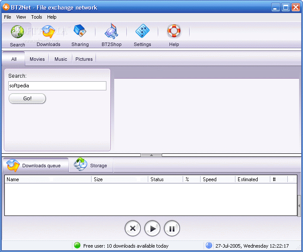The width and height of the screenshot is (303, 252).
Task: Cancel download with the X button
Action: pyautogui.click(x=133, y=229)
